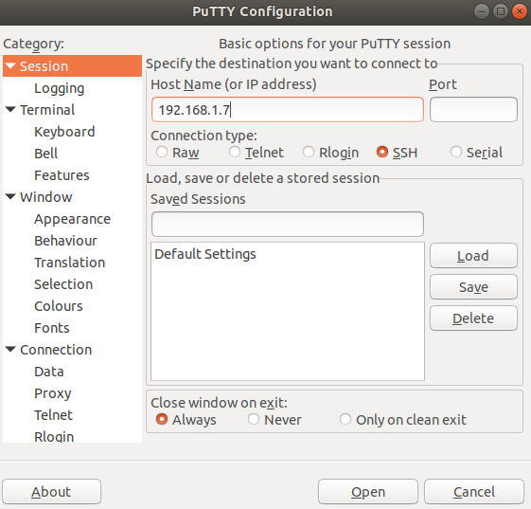Choose Always for close window on exit
The width and height of the screenshot is (531, 509).
[162, 420]
